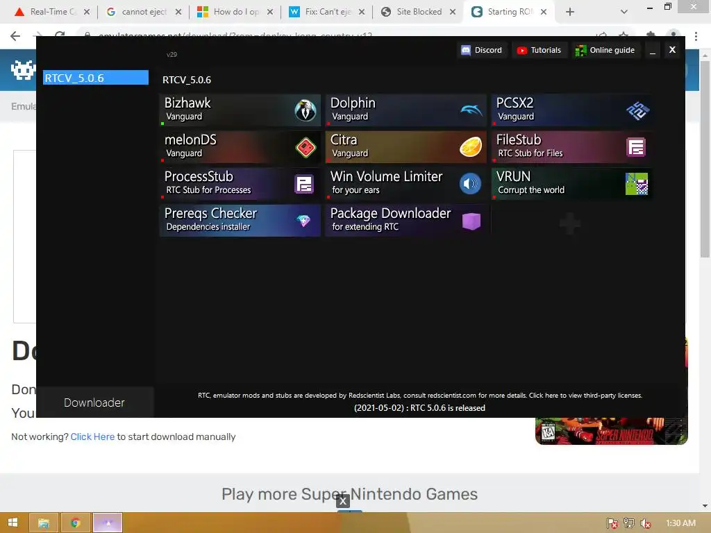Click the emulator site invader logo

(x=22, y=70)
